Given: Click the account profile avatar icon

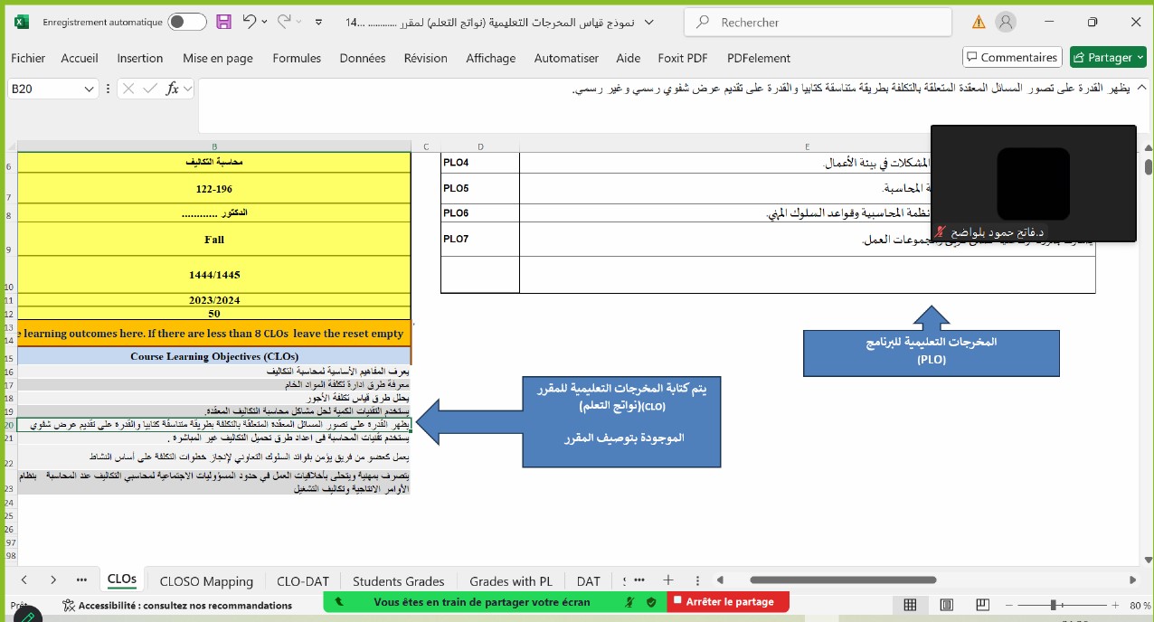Looking at the screenshot, I should [x=1005, y=22].
